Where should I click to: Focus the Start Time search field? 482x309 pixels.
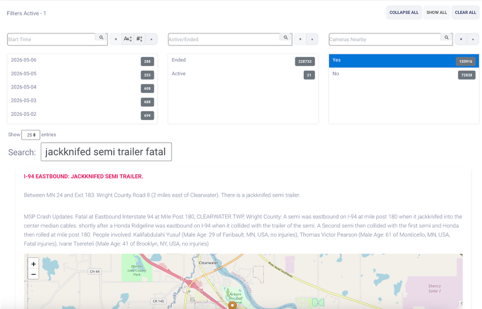pos(51,39)
